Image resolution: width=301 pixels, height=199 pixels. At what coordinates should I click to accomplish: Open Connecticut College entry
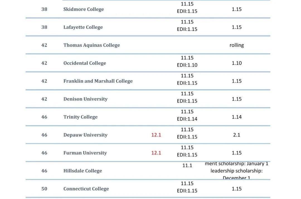click(86, 189)
